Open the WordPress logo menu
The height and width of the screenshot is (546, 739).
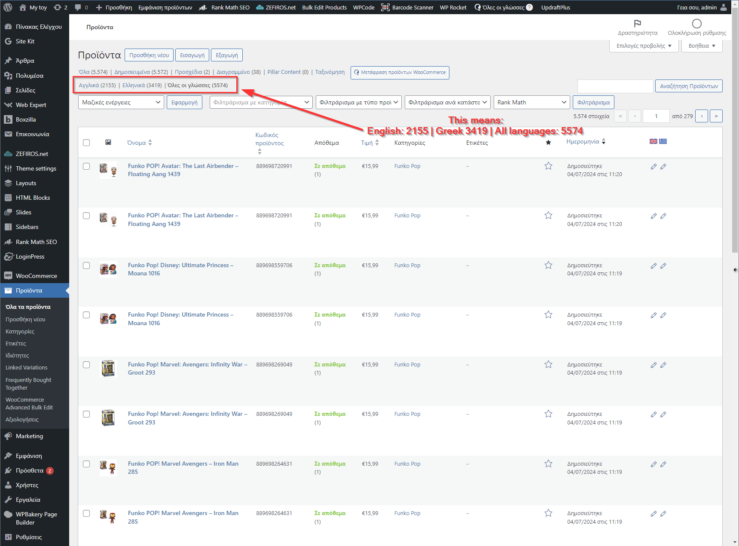click(8, 7)
